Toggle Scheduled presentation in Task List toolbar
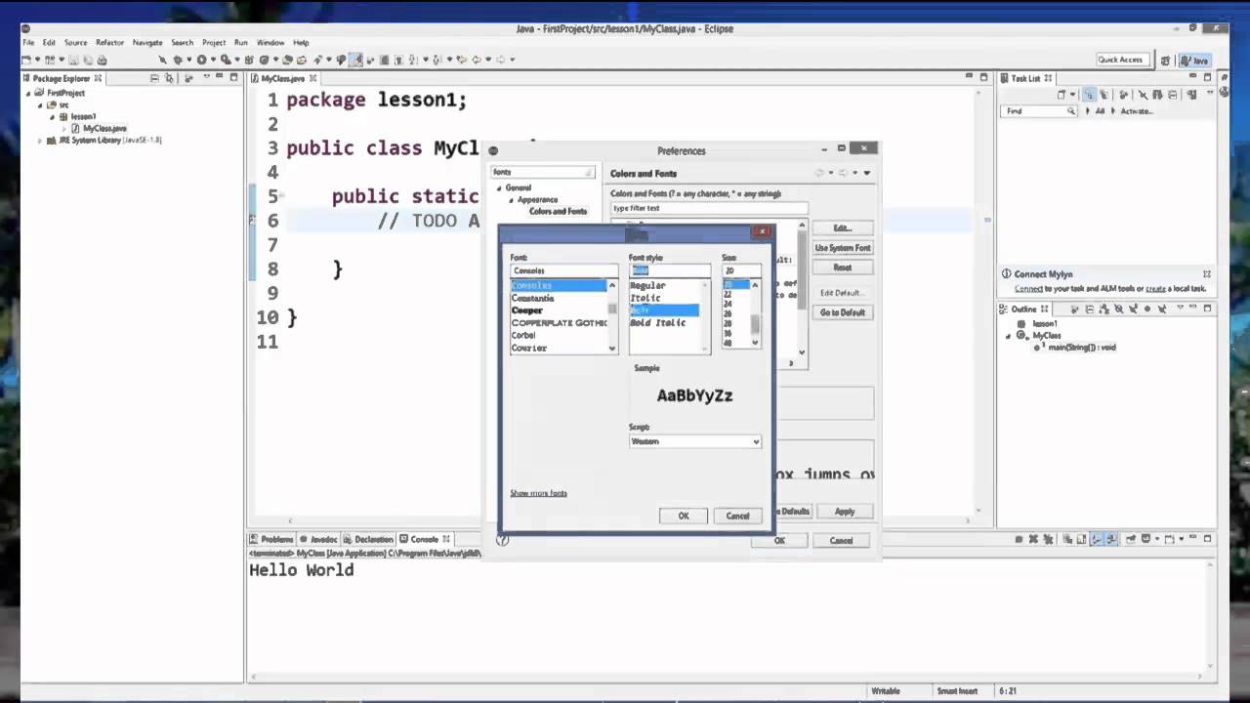This screenshot has height=703, width=1250. tap(1104, 95)
